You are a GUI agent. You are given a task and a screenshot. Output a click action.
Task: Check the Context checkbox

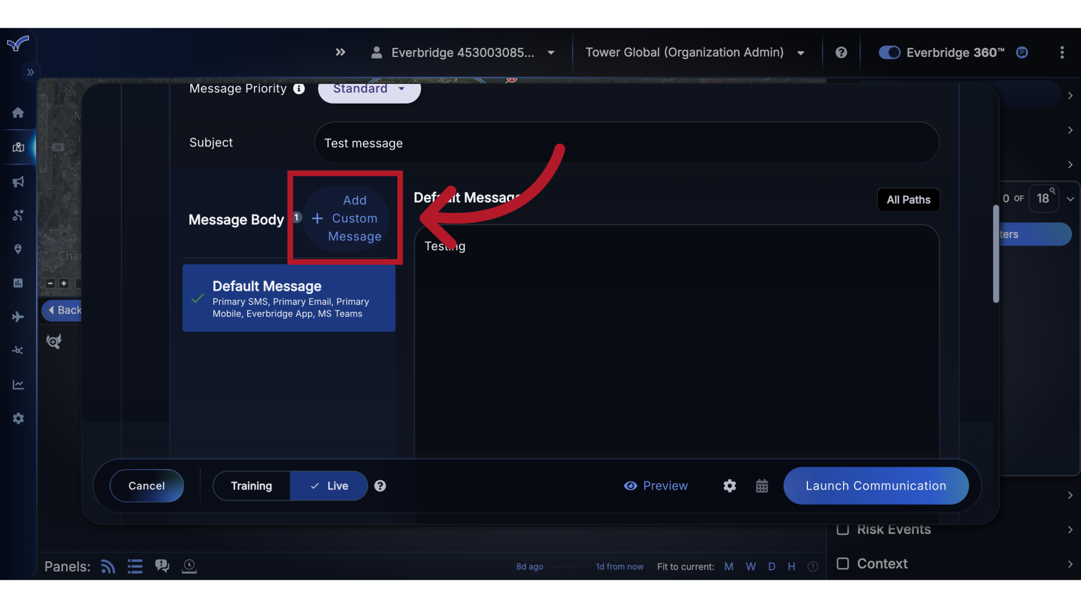843,563
